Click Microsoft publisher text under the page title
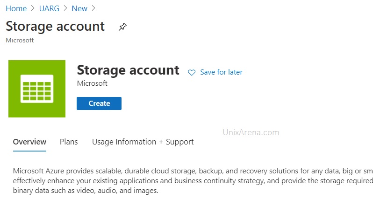 click(x=20, y=40)
